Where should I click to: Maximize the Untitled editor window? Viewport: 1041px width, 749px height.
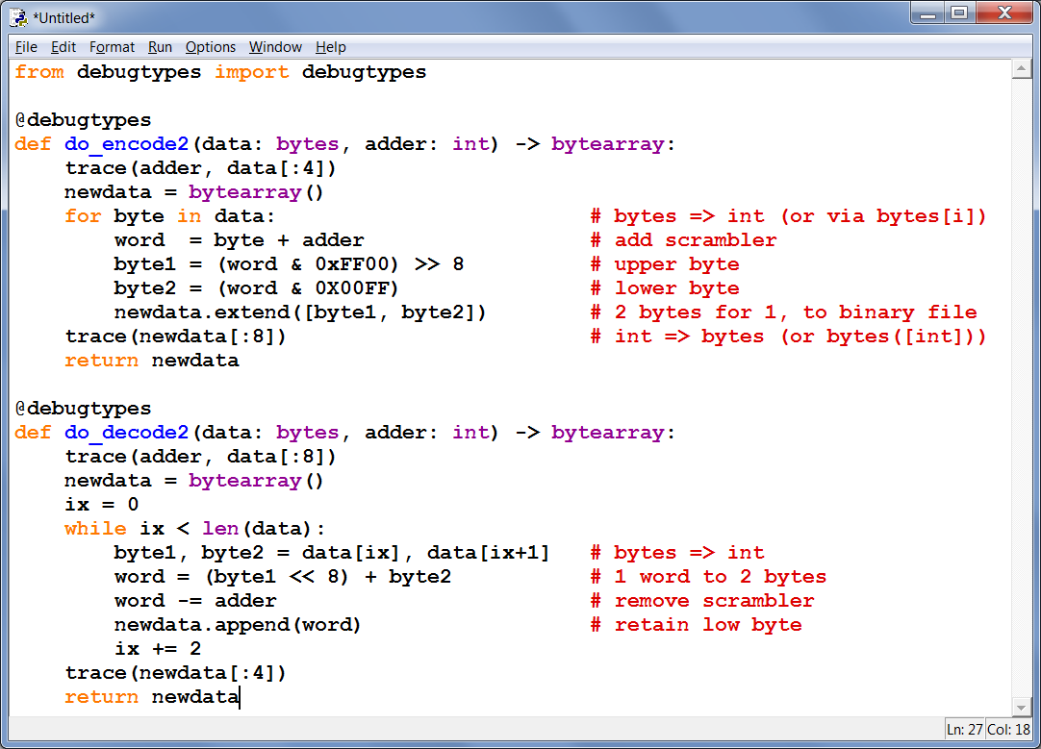pyautogui.click(x=959, y=13)
